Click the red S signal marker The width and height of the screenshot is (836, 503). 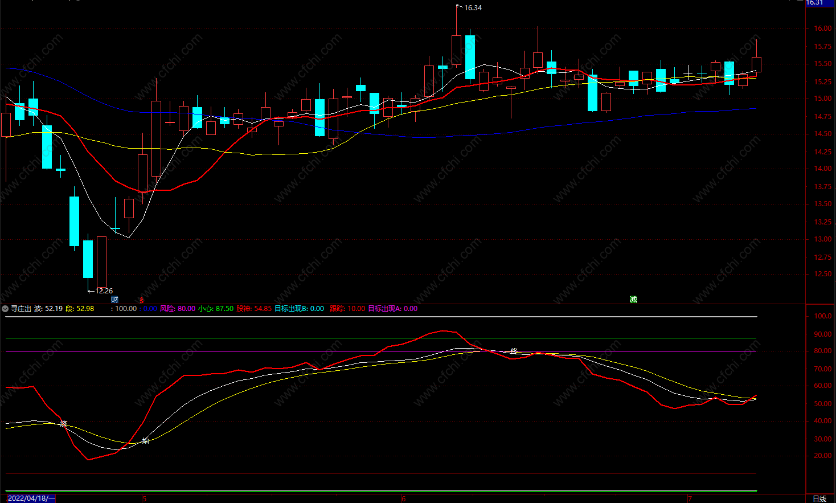142,300
